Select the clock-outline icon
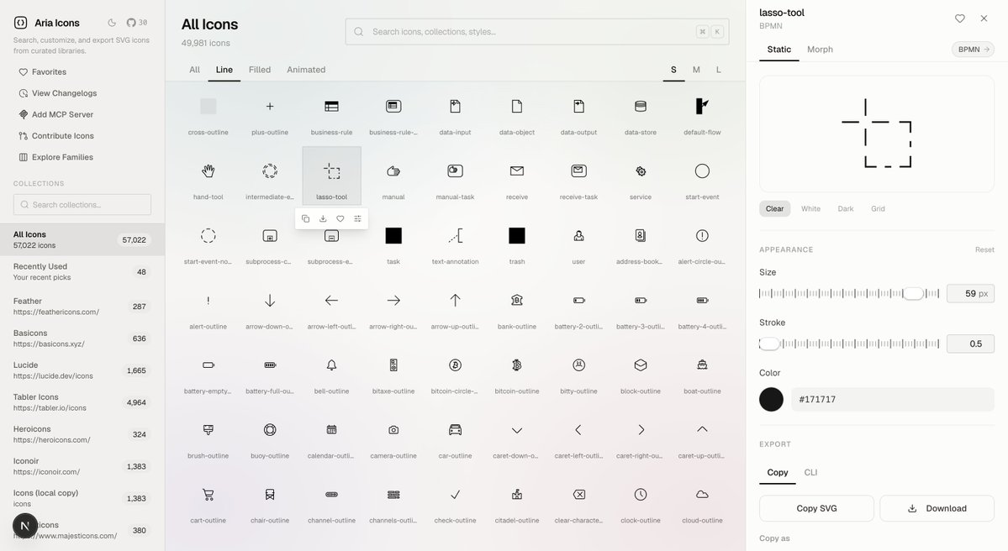 click(641, 501)
